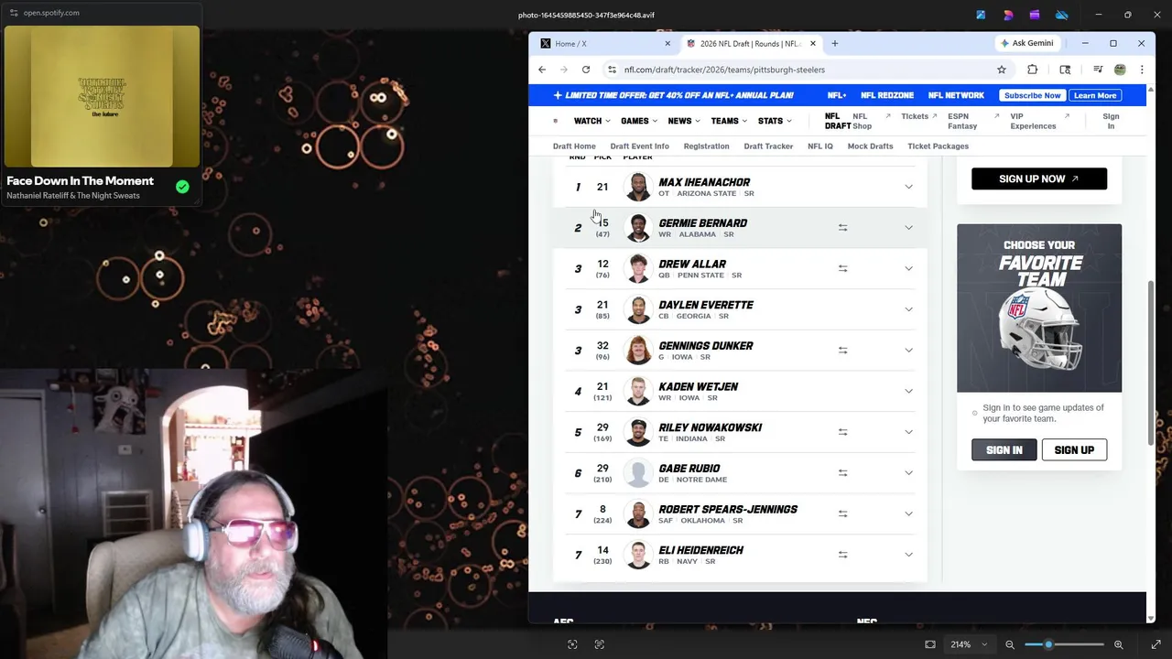Click the trade icon on Gennings Dunker row
This screenshot has width=1172, height=659.
pyautogui.click(x=842, y=350)
